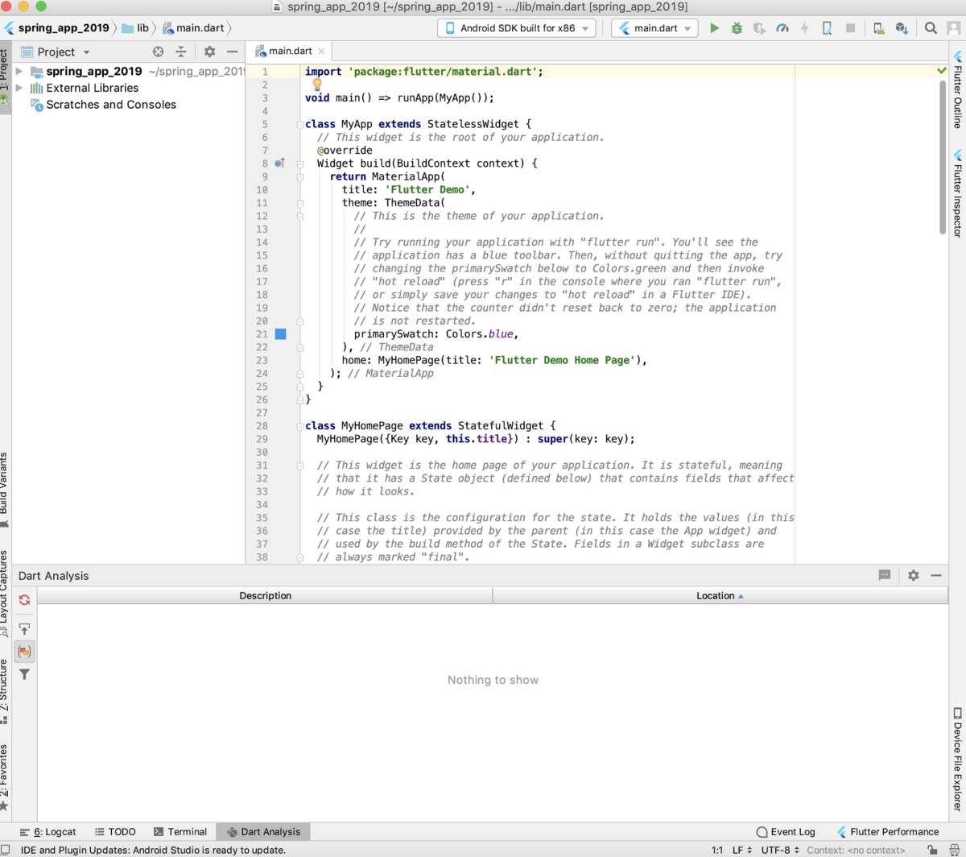966x857 pixels.
Task: Open the Build Variants side tab
Action: pyautogui.click(x=5, y=489)
